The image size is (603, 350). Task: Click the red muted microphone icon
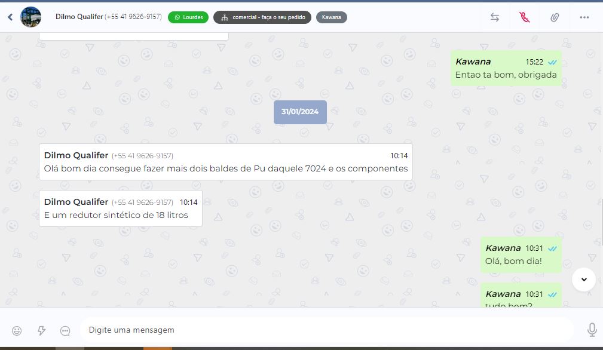[x=525, y=17]
